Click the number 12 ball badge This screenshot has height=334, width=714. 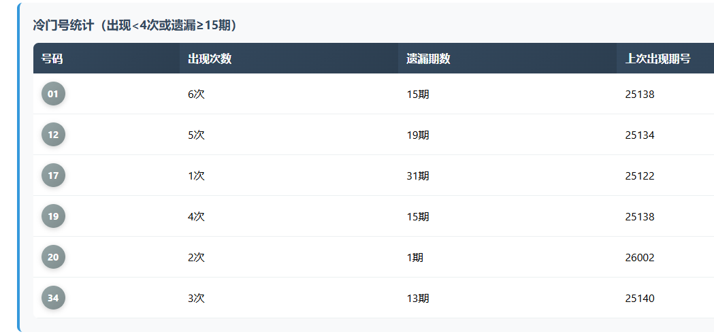pos(53,135)
